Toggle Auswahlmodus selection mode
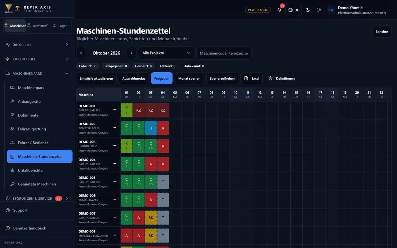Image resolution: width=397 pixels, height=248 pixels. 134,78
